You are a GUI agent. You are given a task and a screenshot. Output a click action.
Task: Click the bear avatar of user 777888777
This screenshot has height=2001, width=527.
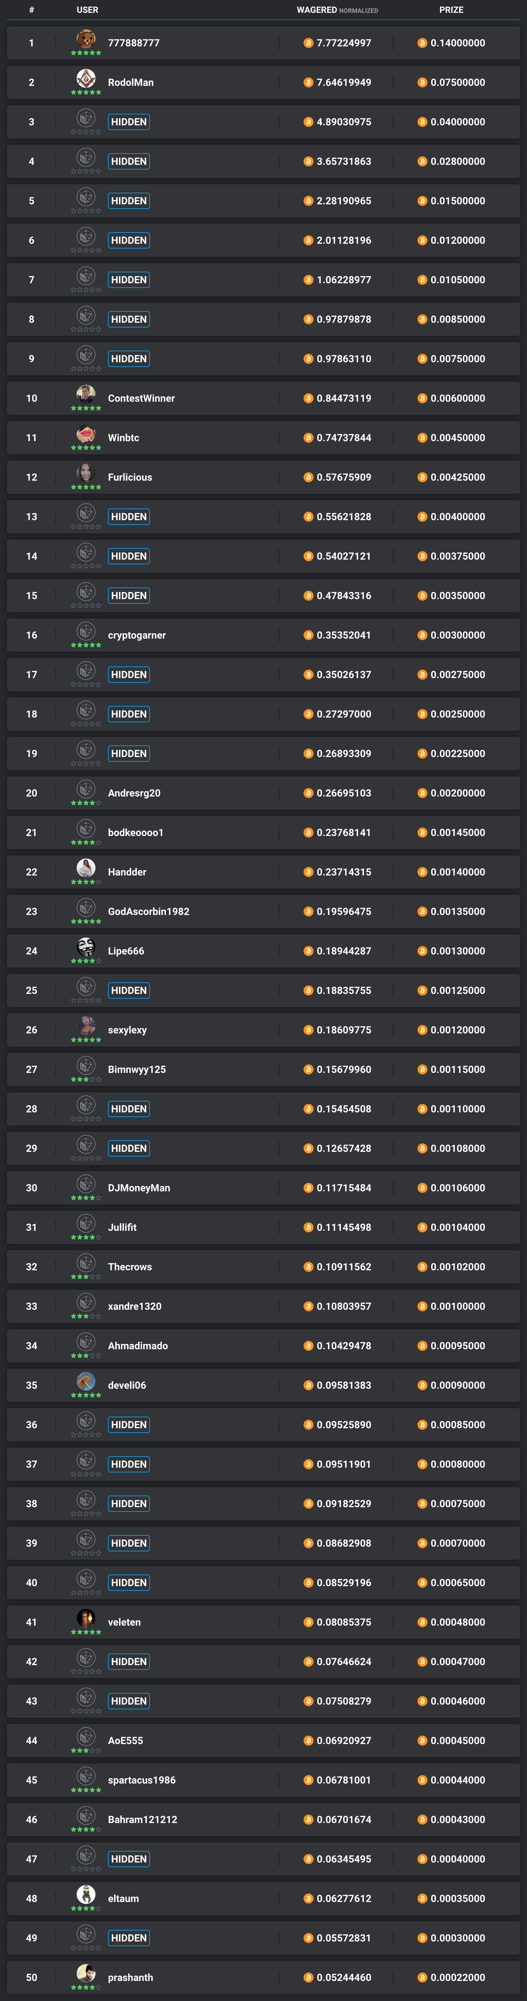pyautogui.click(x=86, y=39)
